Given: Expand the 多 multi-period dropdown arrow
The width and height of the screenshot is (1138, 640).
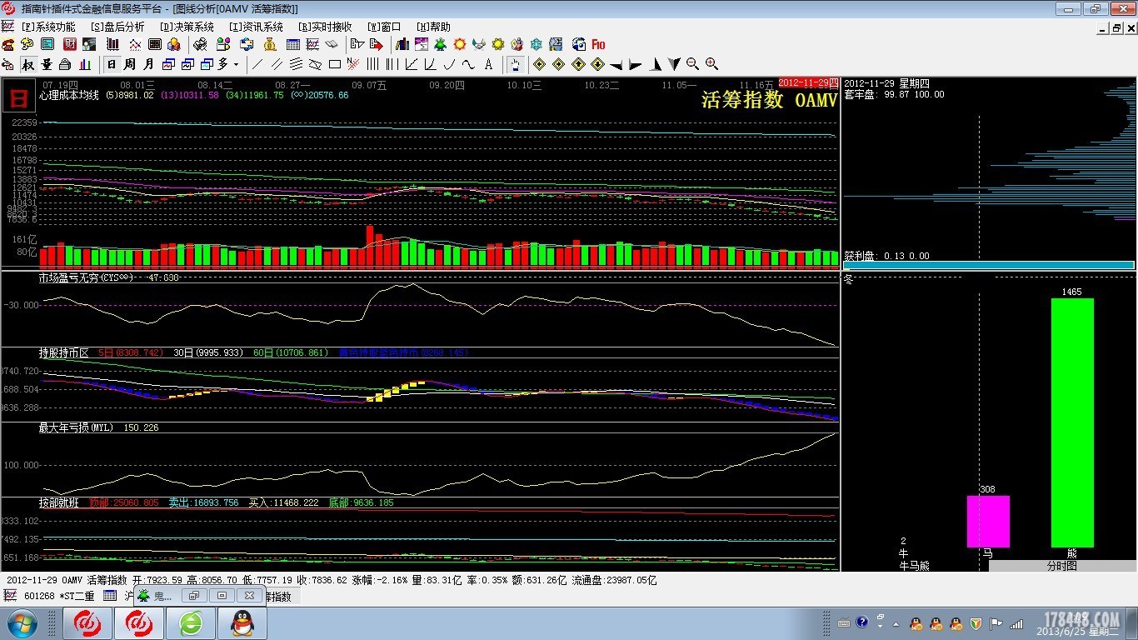Looking at the screenshot, I should (x=236, y=64).
